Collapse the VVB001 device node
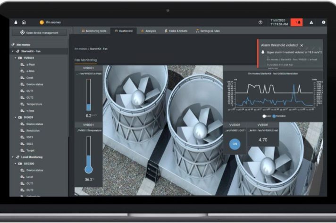Screen dimensions: 336x223 (16, 58)
